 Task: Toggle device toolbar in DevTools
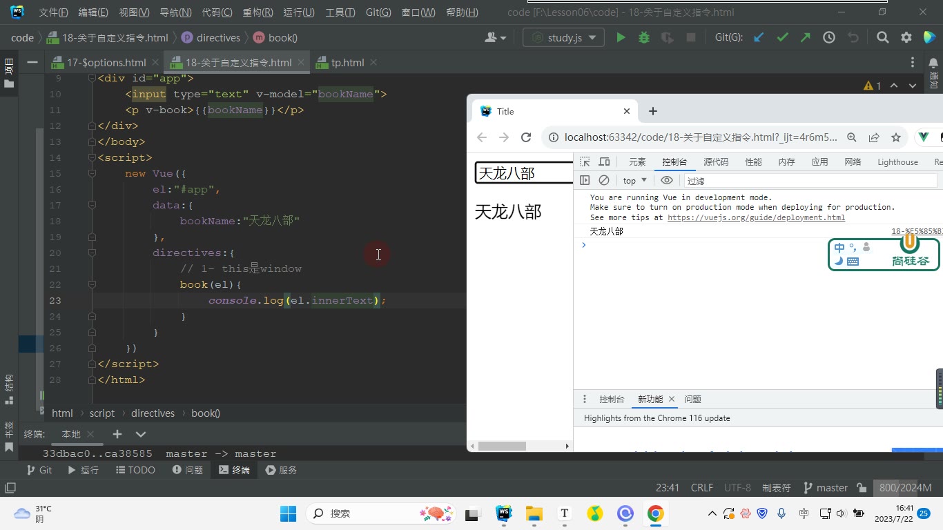click(x=604, y=162)
